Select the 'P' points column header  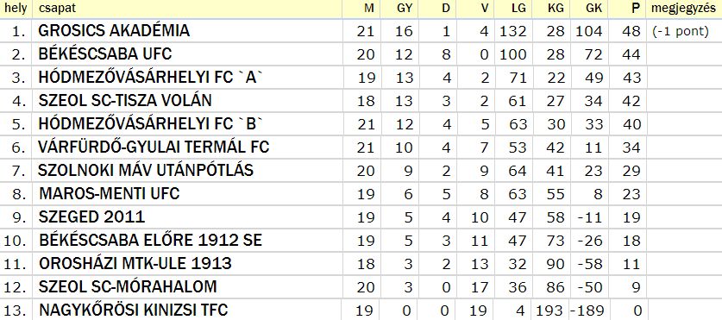point(636,9)
